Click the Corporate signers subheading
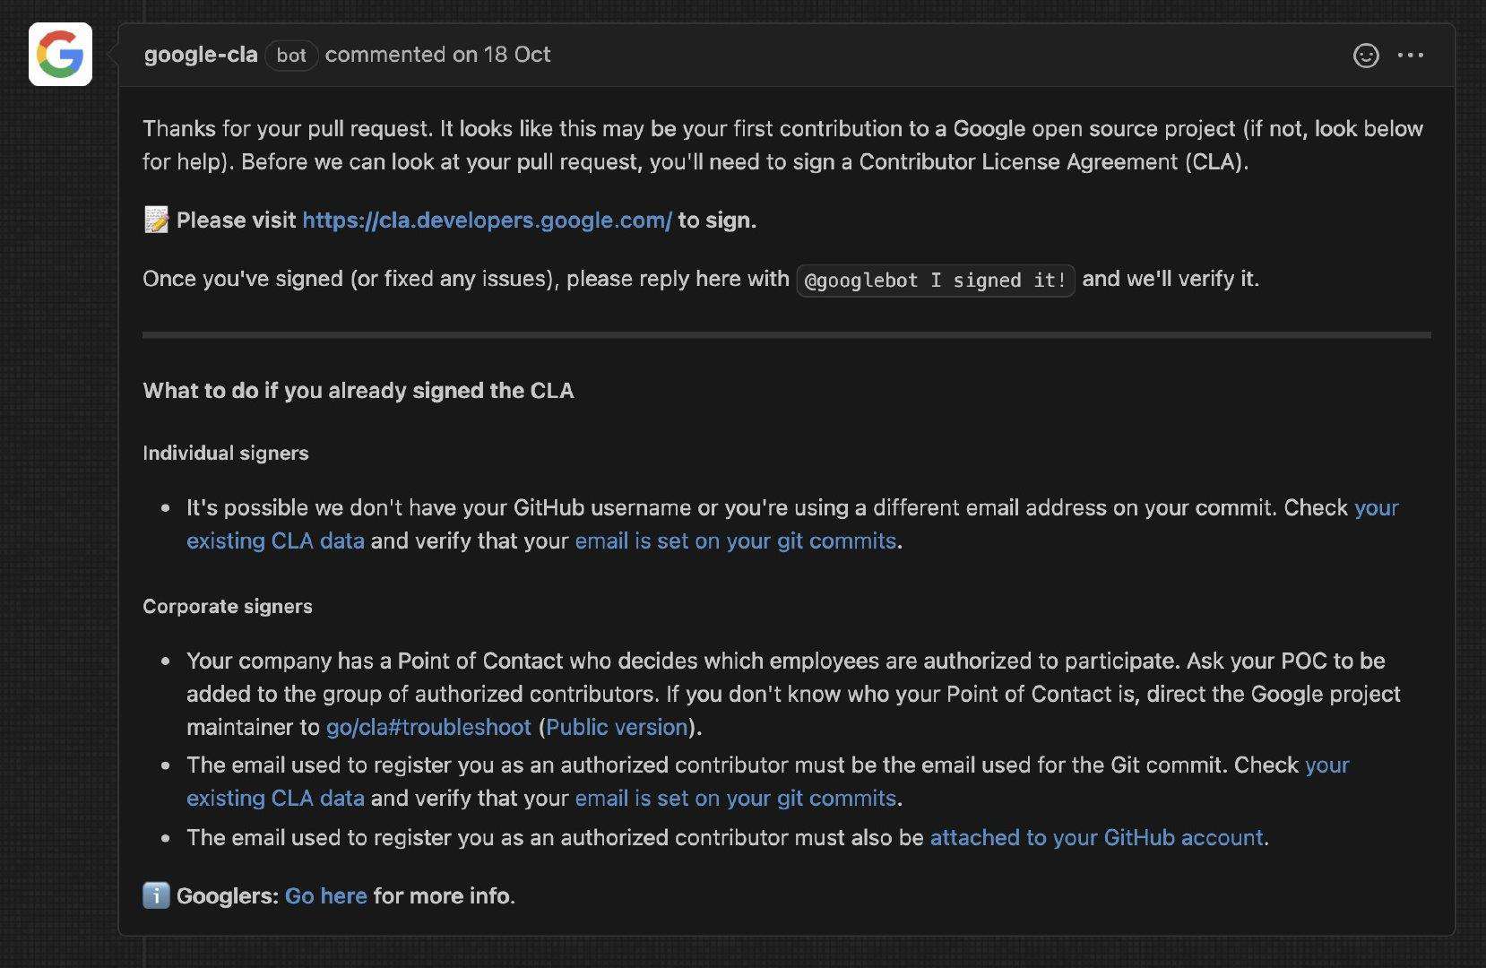 (x=228, y=607)
